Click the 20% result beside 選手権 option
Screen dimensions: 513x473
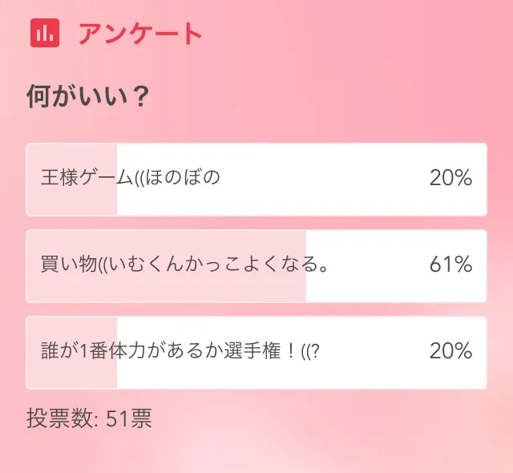coord(450,351)
